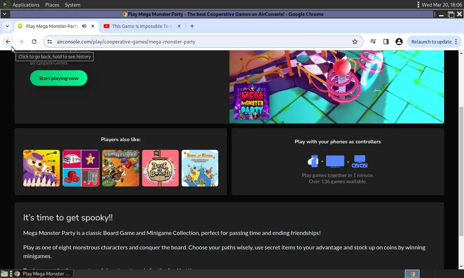Screen dimensions: 464x278
Task: Click the clock Wed Mar 20, 18:06
Action: 442,5
